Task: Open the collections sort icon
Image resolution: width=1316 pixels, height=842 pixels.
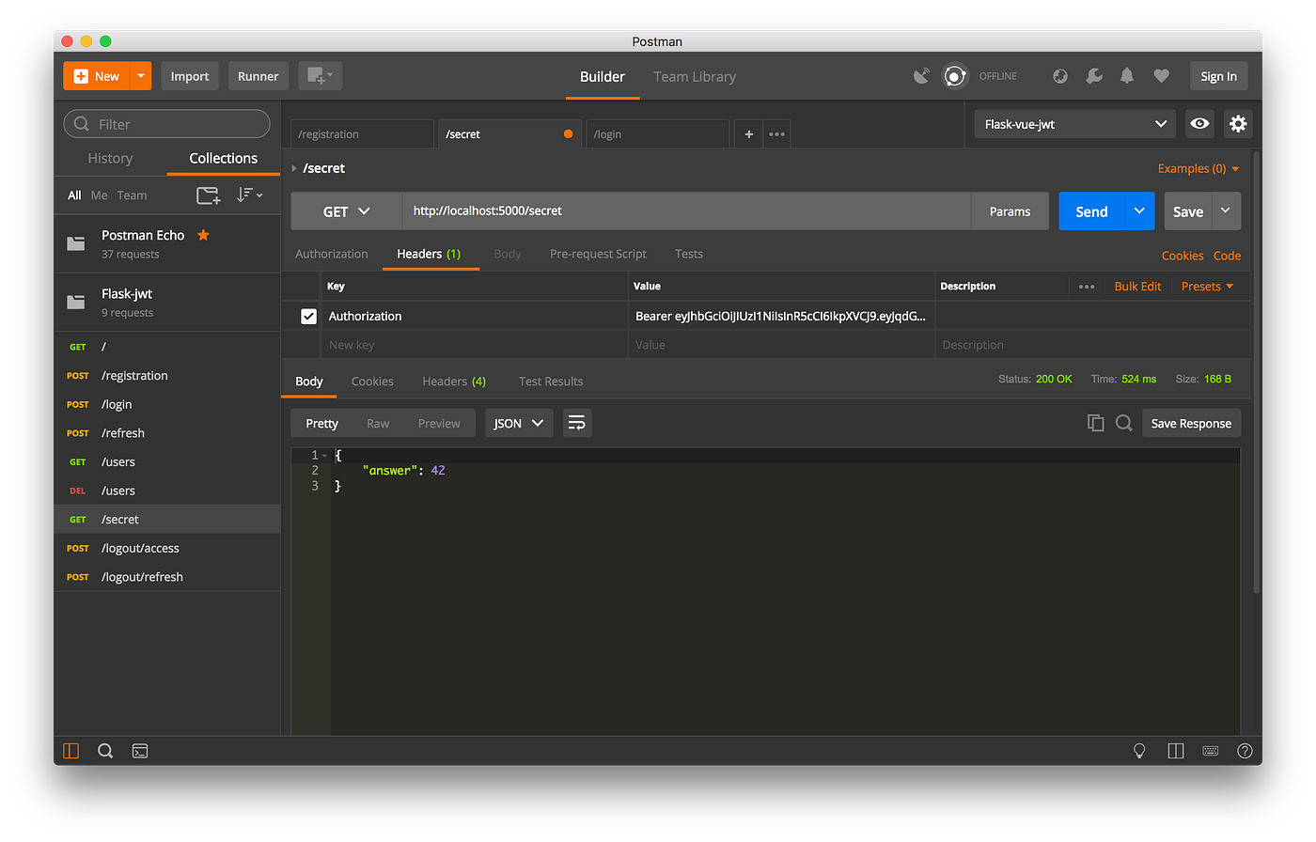Action: coord(249,195)
